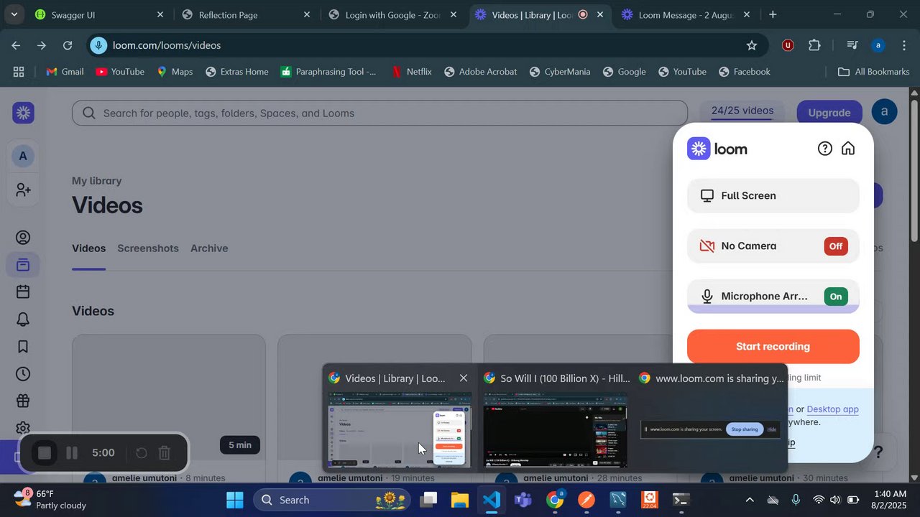Open the Paraphrasing Tool bookmark
The image size is (920, 517).
(x=328, y=72)
